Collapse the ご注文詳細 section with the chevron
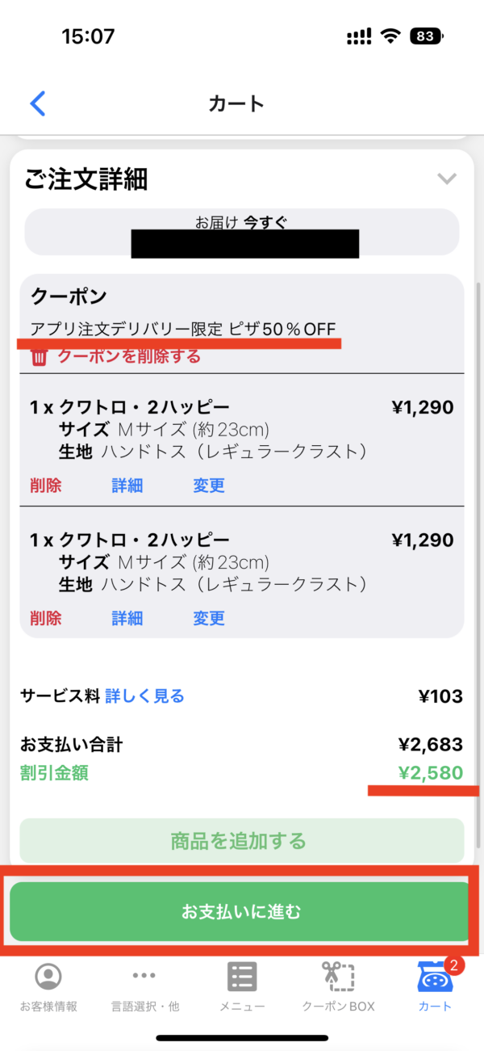 (x=448, y=179)
